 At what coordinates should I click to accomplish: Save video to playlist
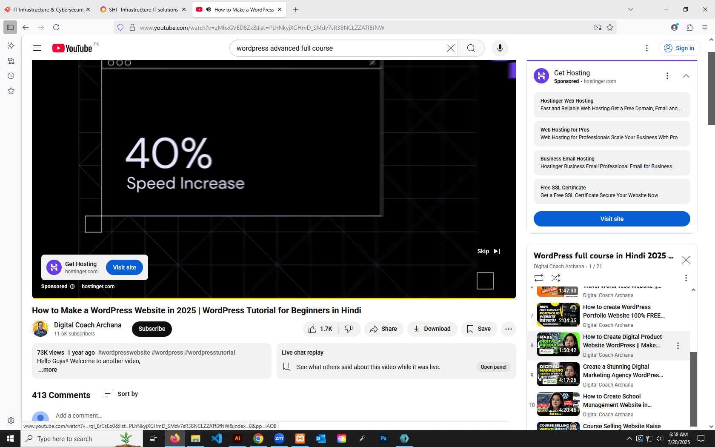pyautogui.click(x=479, y=329)
